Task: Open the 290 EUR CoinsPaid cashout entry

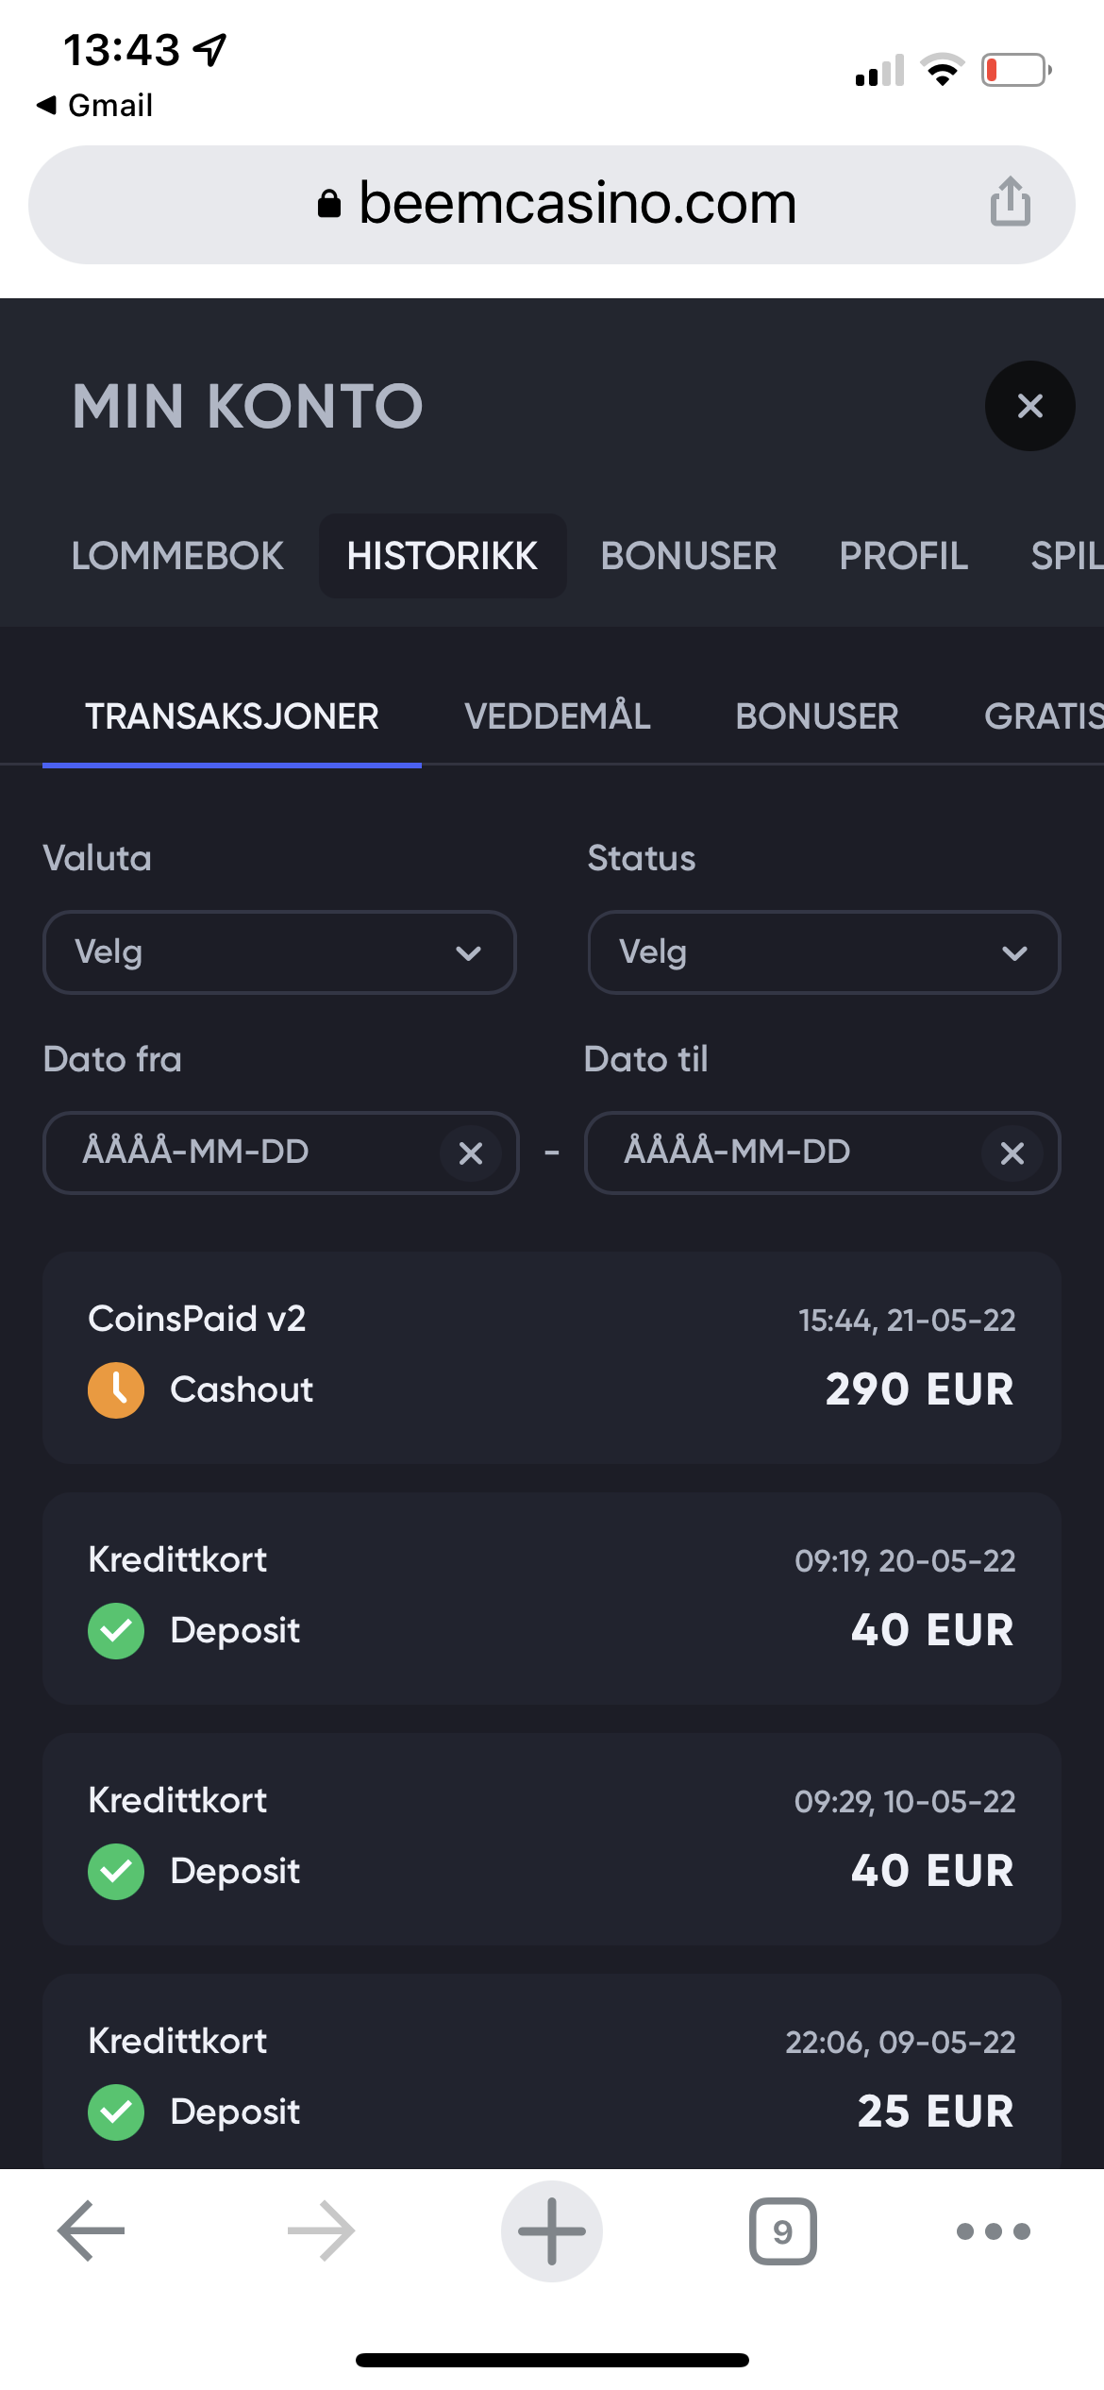Action: coord(552,1357)
